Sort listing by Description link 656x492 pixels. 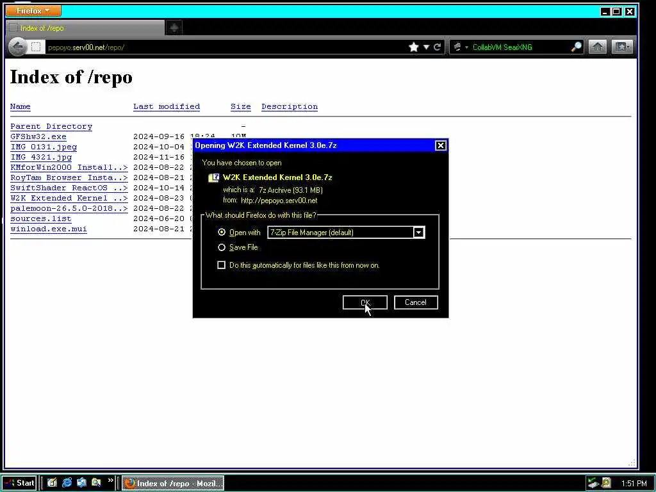[290, 106]
